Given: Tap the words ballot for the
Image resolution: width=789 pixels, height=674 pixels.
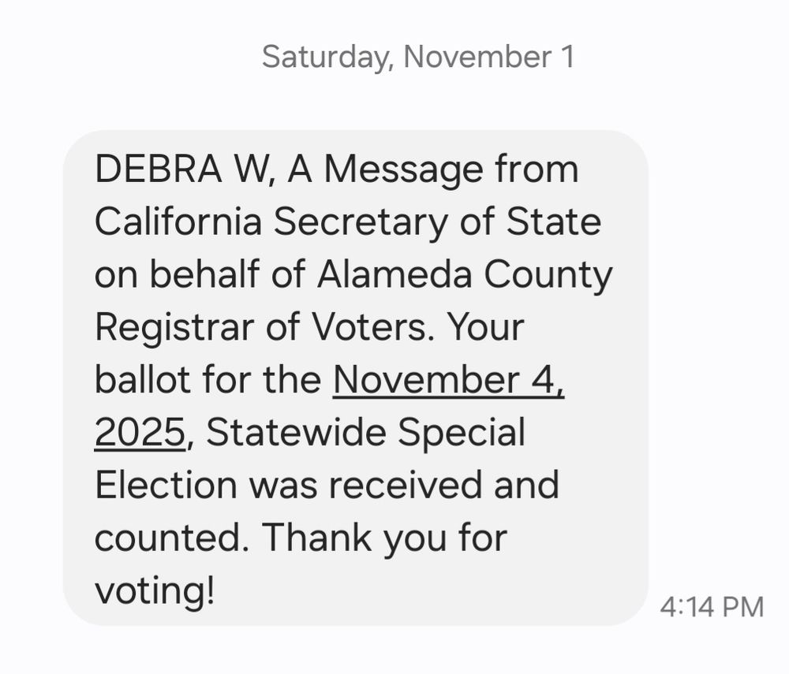Looking at the screenshot, I should pos(208,381).
